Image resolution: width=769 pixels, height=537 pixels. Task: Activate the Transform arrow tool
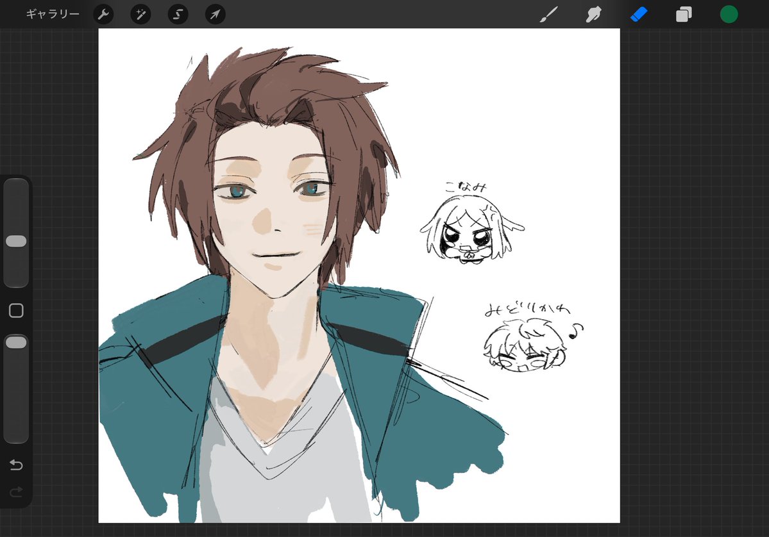point(215,14)
